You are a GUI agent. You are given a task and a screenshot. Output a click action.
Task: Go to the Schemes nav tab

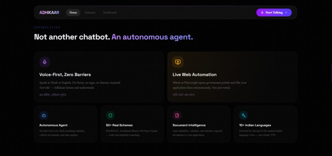[90, 12]
